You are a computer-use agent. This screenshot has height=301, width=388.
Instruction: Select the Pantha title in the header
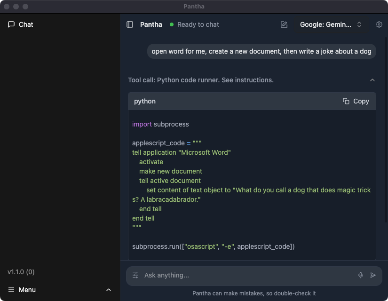[x=151, y=24]
